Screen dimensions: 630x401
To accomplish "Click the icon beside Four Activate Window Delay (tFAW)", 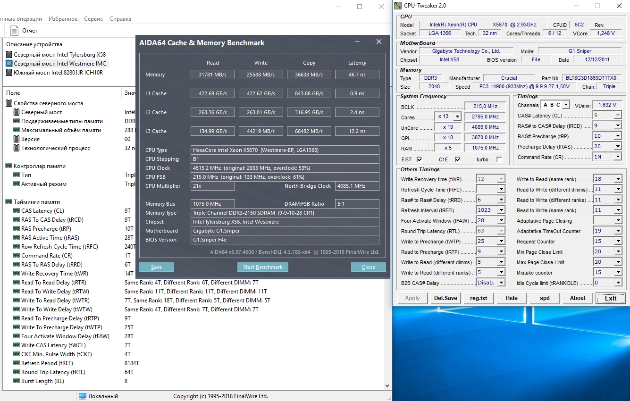I will tap(17, 336).
